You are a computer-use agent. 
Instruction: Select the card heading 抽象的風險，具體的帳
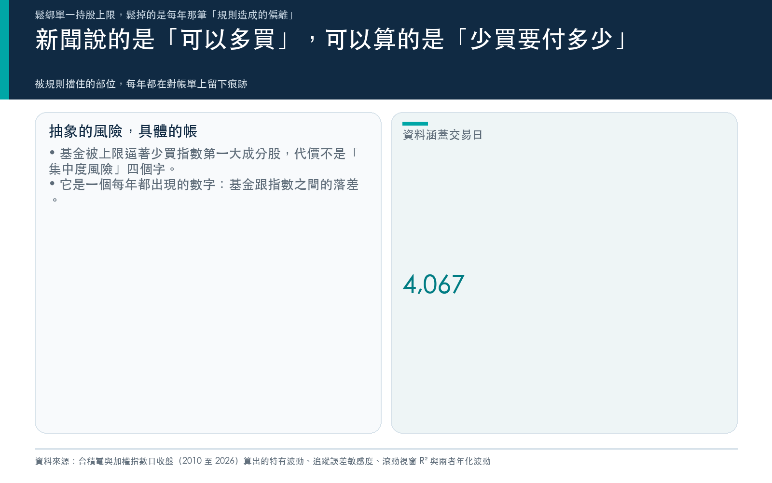click(123, 131)
